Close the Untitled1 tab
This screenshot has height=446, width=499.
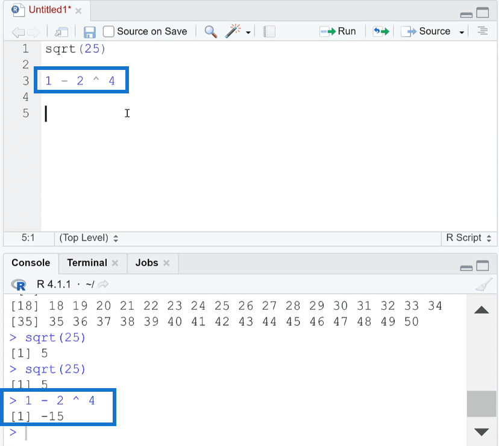coord(78,11)
